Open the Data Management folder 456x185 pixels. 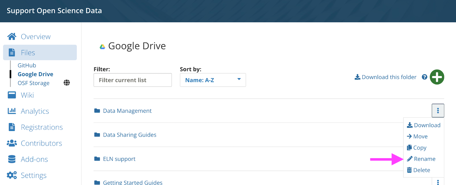click(127, 111)
